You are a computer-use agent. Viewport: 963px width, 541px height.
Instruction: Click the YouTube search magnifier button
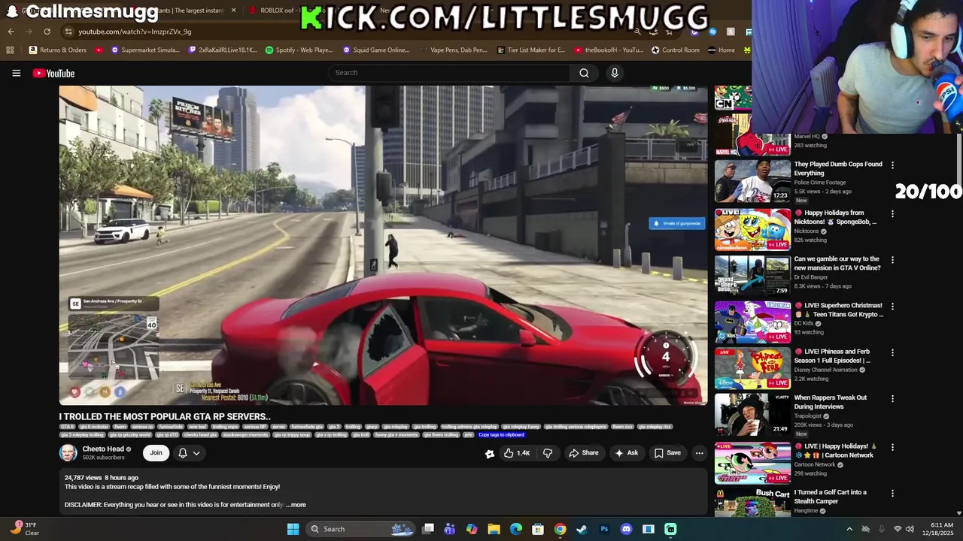584,73
